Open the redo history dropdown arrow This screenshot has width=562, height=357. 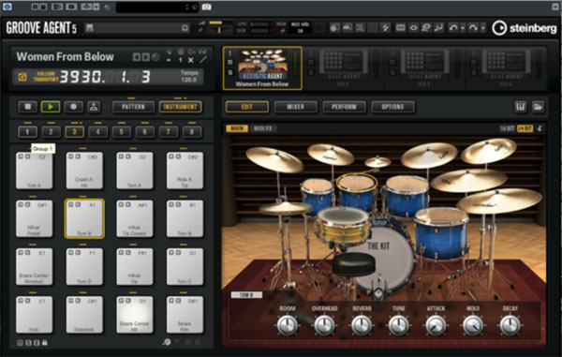(482, 27)
